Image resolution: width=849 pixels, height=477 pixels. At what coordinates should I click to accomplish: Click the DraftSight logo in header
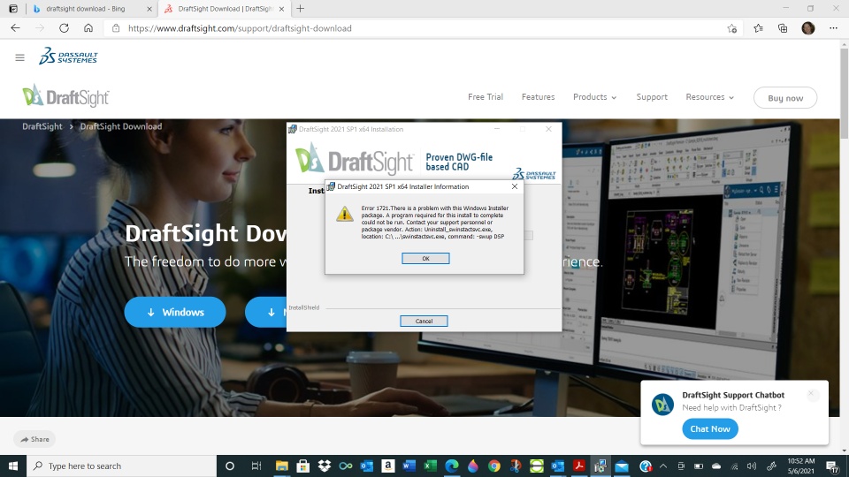65,96
